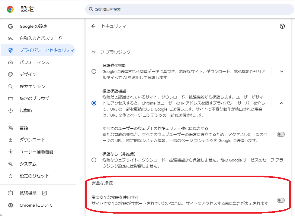Open ユーザー補助機能 settings page
295x216 pixels.
[x=38, y=152]
